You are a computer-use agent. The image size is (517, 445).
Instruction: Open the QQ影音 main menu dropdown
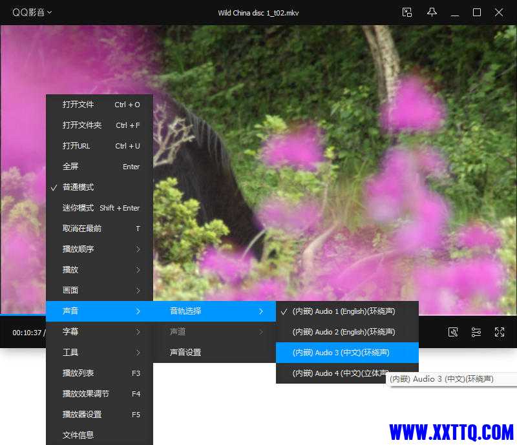pos(32,12)
